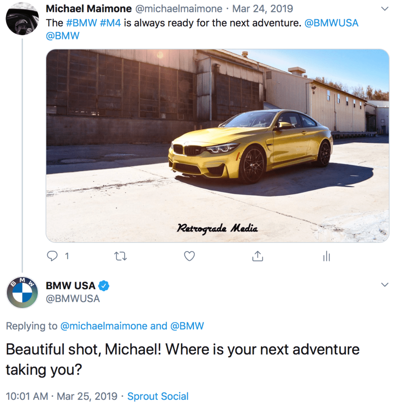Open the BMW USA logo avatar
This screenshot has width=398, height=412.
pos(23,292)
